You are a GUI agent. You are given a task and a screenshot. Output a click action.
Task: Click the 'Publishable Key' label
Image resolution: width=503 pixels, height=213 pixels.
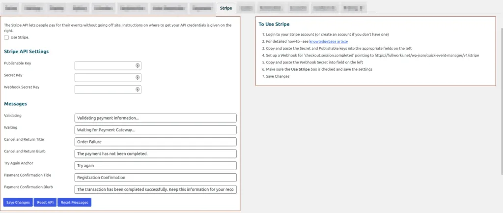pyautogui.click(x=18, y=63)
